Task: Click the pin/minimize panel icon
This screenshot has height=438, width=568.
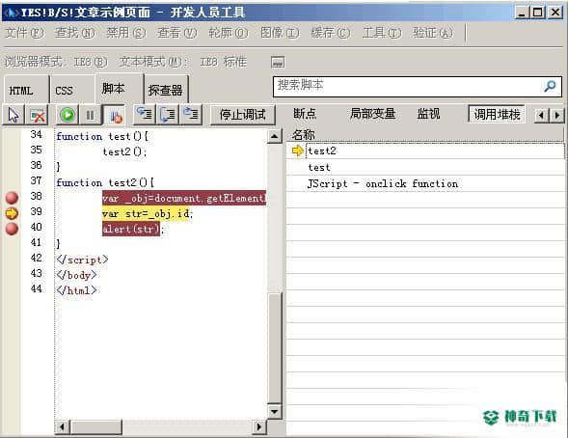Action: 278,62
